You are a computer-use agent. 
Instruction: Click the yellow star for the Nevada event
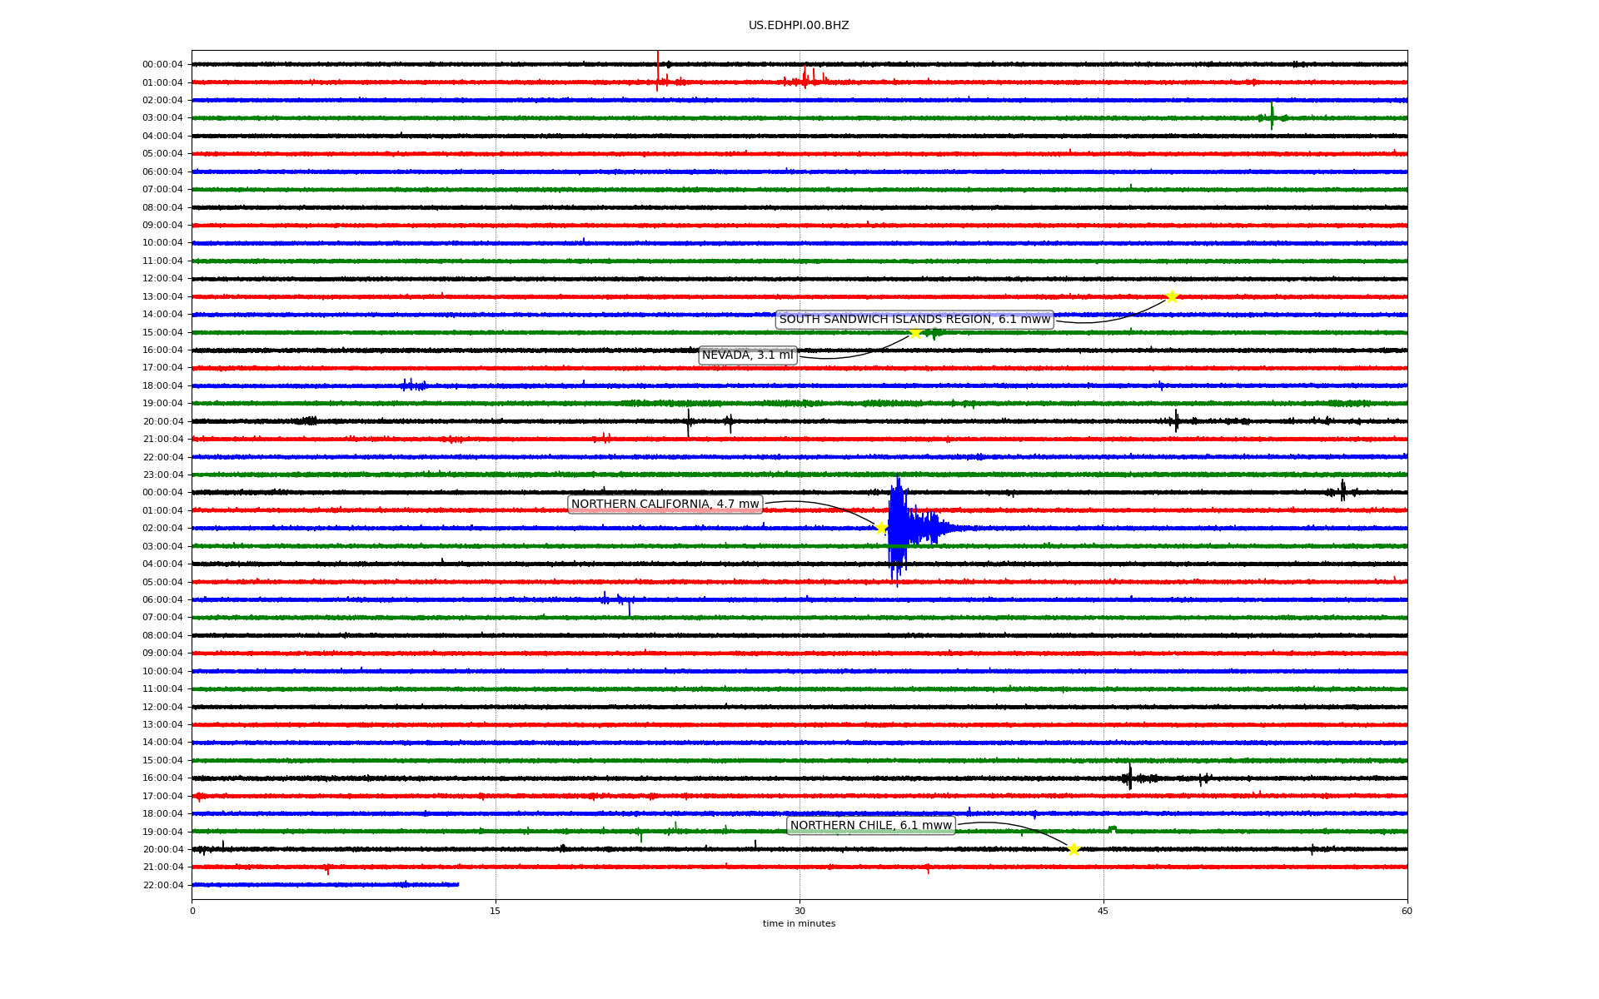tap(915, 333)
